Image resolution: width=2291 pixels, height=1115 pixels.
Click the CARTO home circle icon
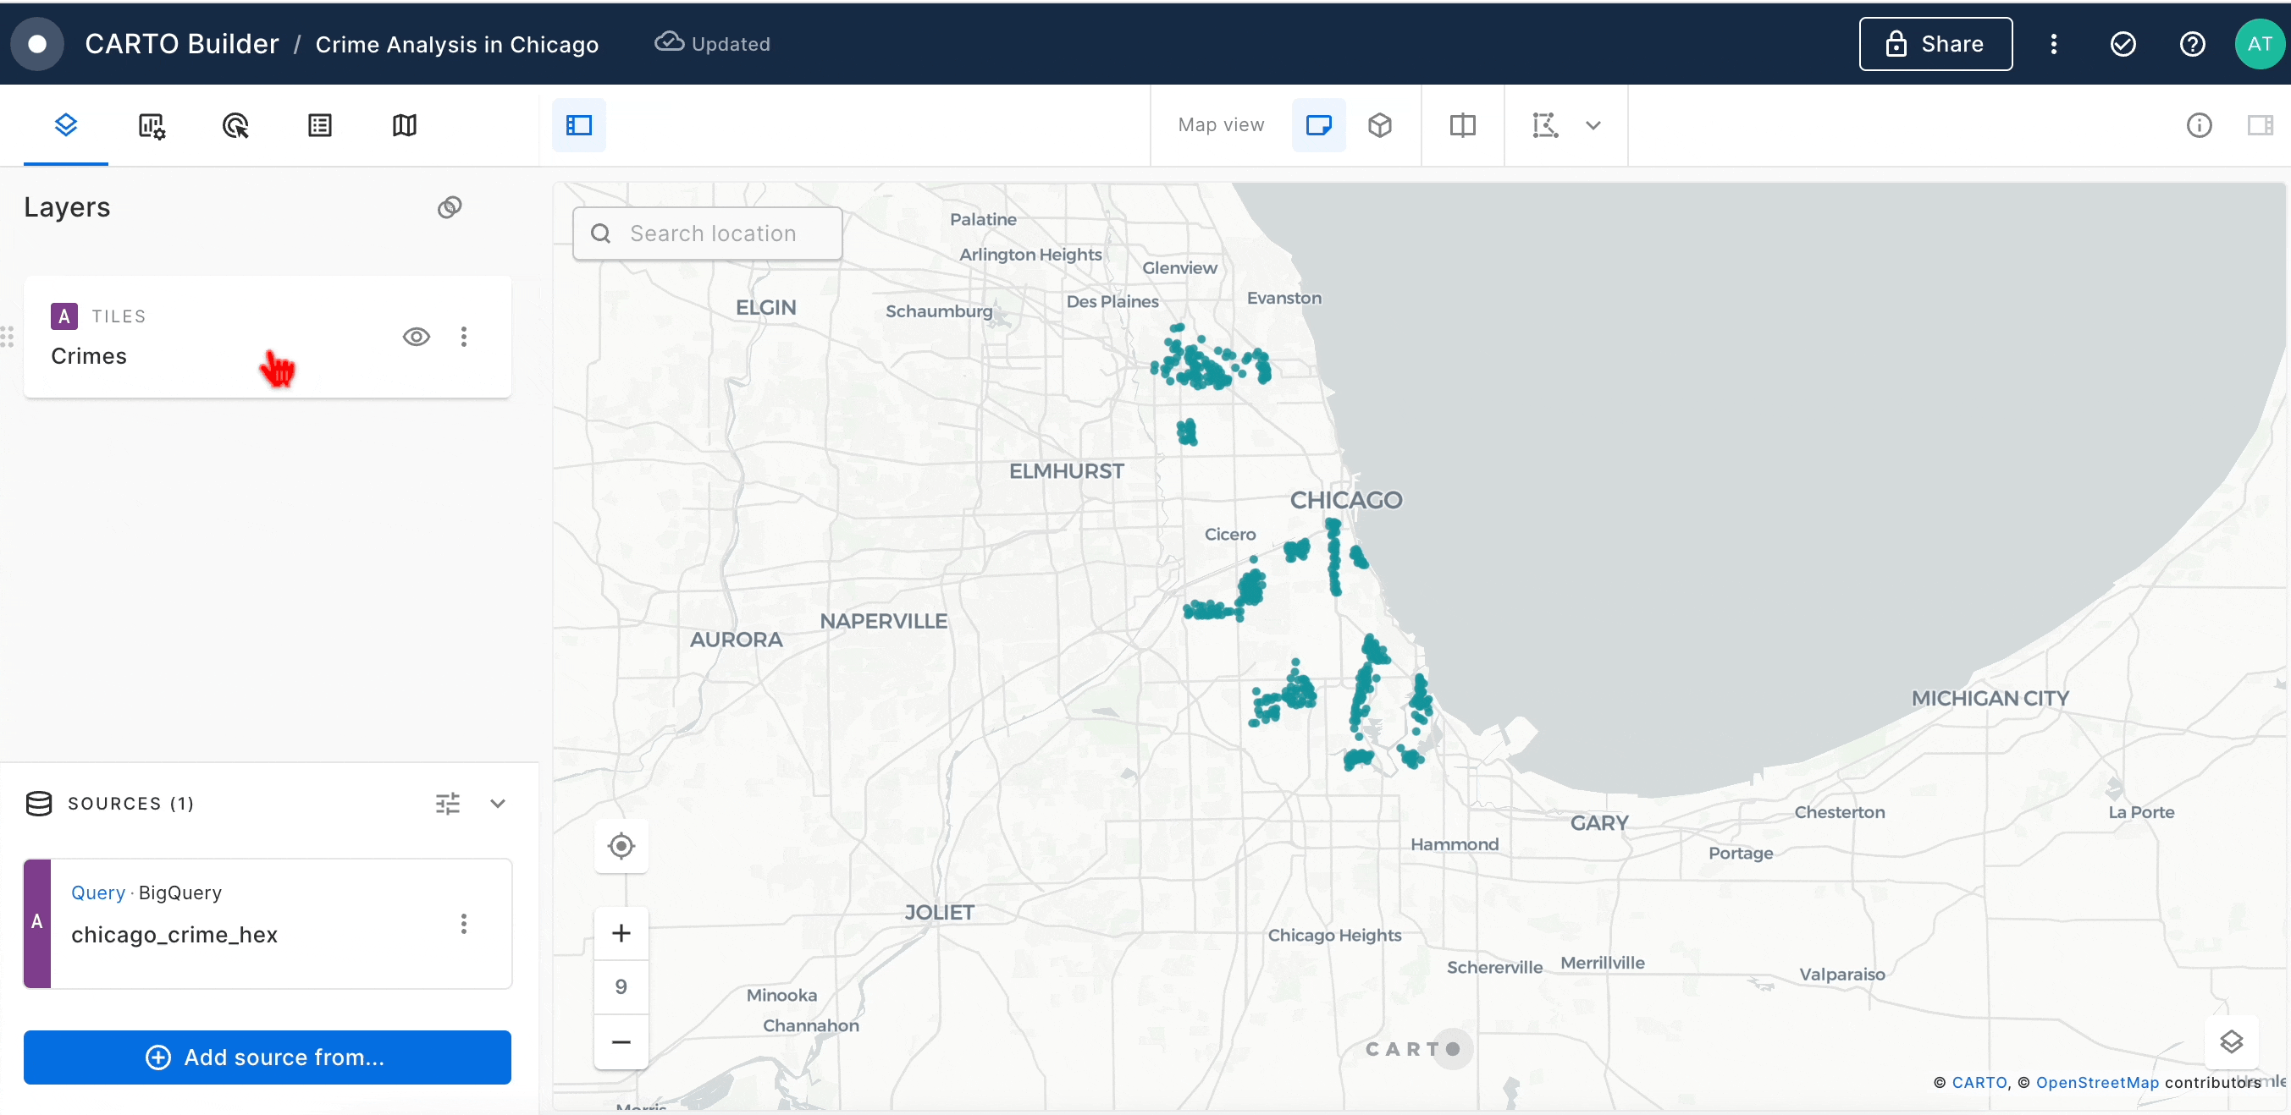click(37, 43)
